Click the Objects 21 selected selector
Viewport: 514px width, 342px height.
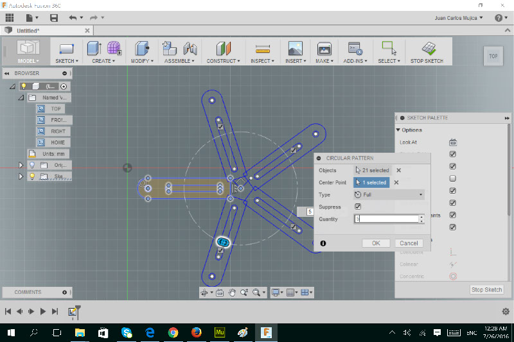[373, 170]
